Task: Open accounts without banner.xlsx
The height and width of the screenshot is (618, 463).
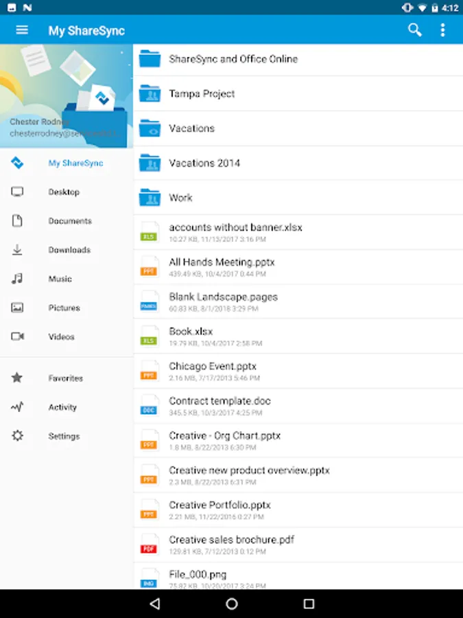Action: pyautogui.click(x=298, y=232)
